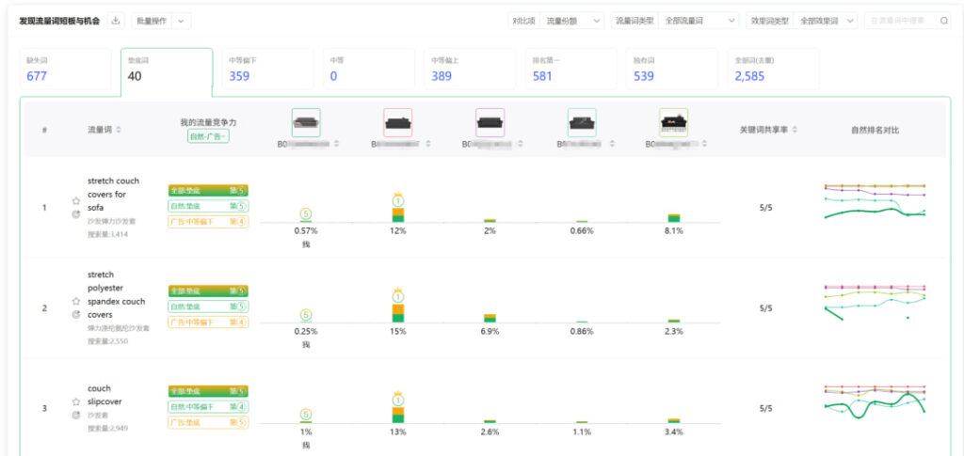Click the crown rank-1 bar in row 1
The width and height of the screenshot is (964, 456).
398,211
